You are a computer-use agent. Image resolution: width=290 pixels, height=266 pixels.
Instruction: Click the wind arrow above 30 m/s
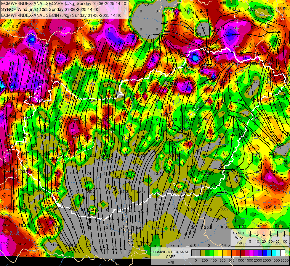pyautogui.click(x=271, y=234)
